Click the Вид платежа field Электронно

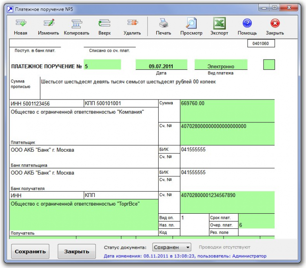[221, 64]
